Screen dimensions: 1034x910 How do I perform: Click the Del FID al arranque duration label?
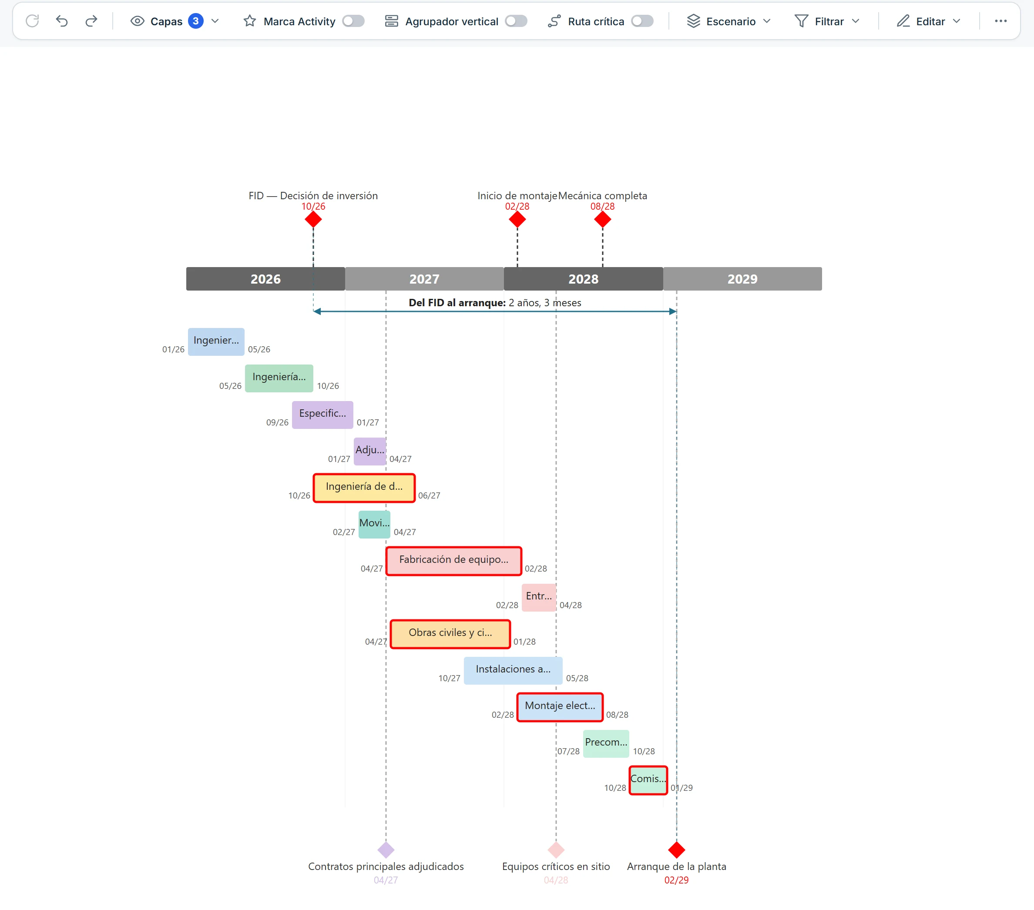click(495, 302)
